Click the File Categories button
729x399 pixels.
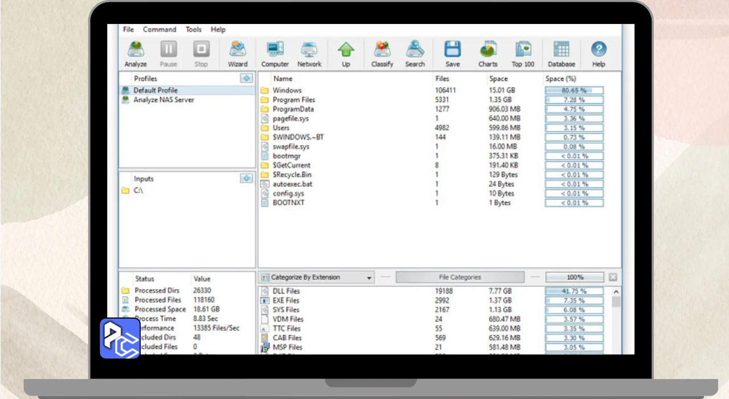[460, 278]
